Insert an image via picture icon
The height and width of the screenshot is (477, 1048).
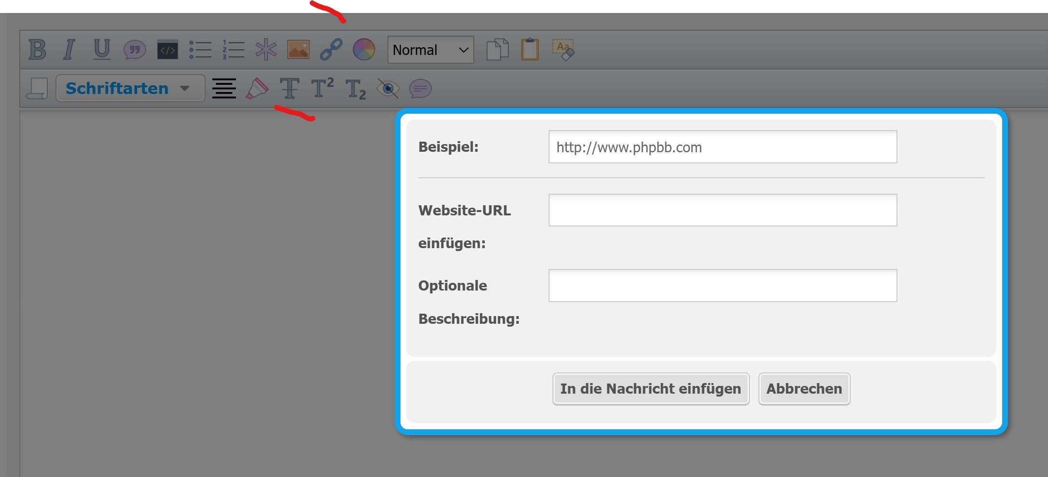coord(298,50)
